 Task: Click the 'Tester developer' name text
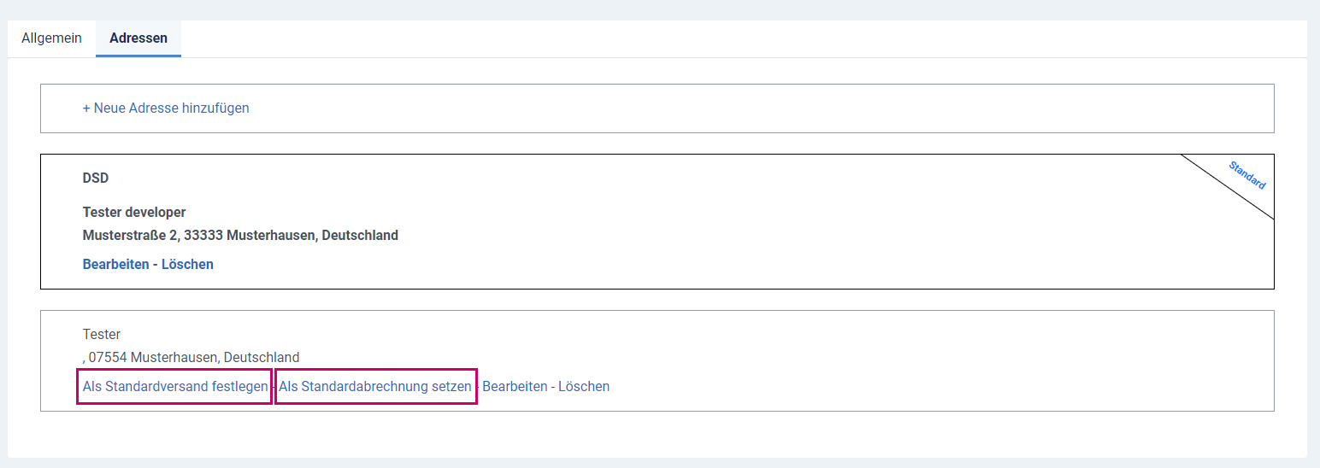(x=134, y=212)
